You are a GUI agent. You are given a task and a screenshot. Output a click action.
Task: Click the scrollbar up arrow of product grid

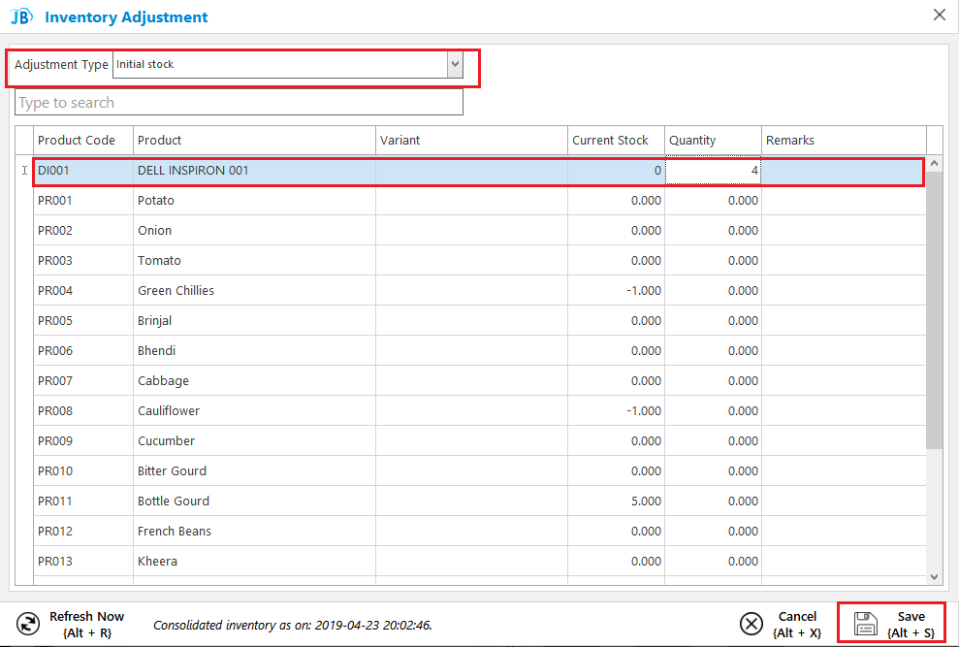point(934,163)
